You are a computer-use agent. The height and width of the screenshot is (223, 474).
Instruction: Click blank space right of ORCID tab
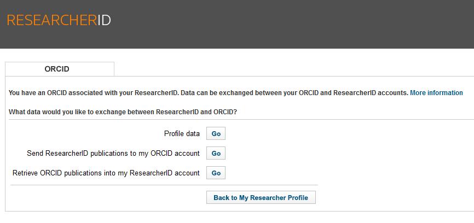(x=293, y=69)
